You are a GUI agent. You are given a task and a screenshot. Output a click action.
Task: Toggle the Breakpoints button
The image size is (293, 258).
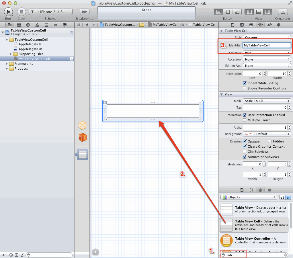(84, 12)
